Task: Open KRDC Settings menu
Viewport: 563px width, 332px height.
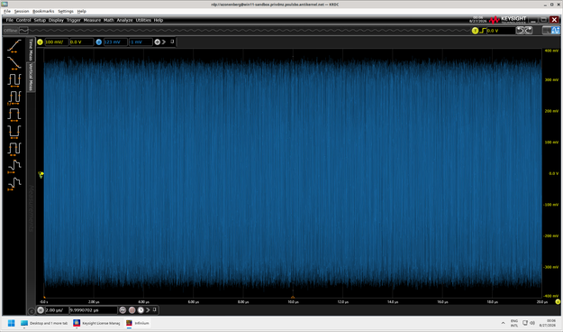Action: [66, 11]
